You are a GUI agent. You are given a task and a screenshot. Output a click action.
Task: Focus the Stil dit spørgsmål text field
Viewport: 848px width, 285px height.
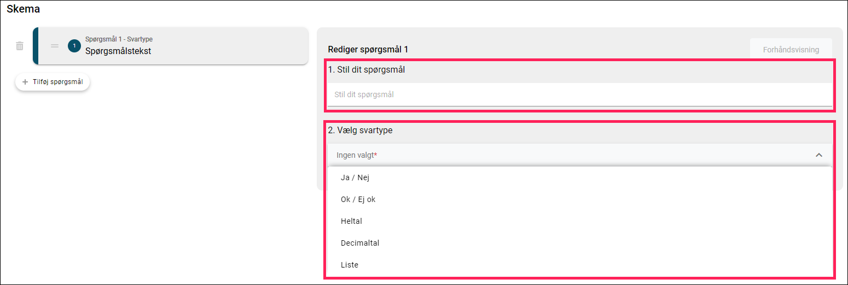pos(580,94)
